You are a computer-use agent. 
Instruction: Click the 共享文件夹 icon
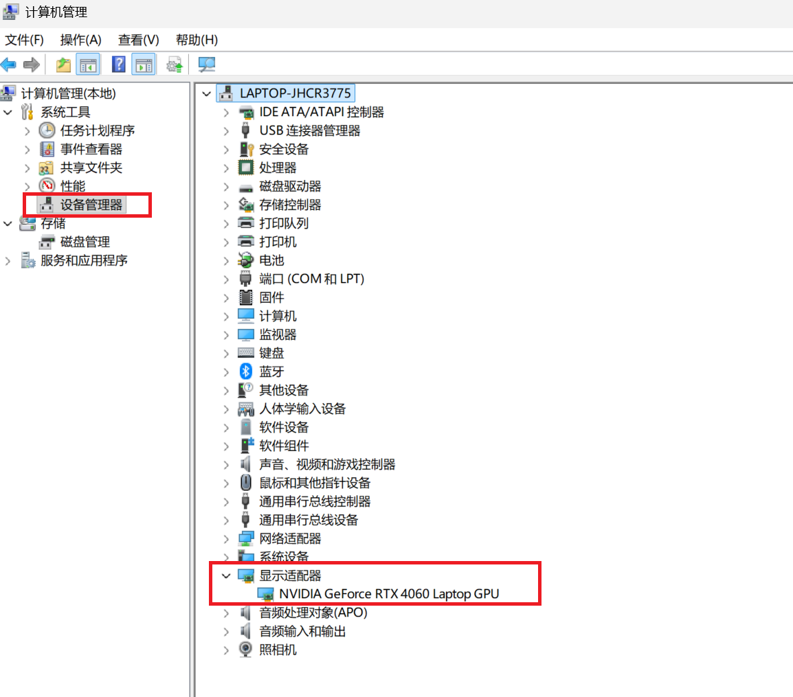[46, 168]
